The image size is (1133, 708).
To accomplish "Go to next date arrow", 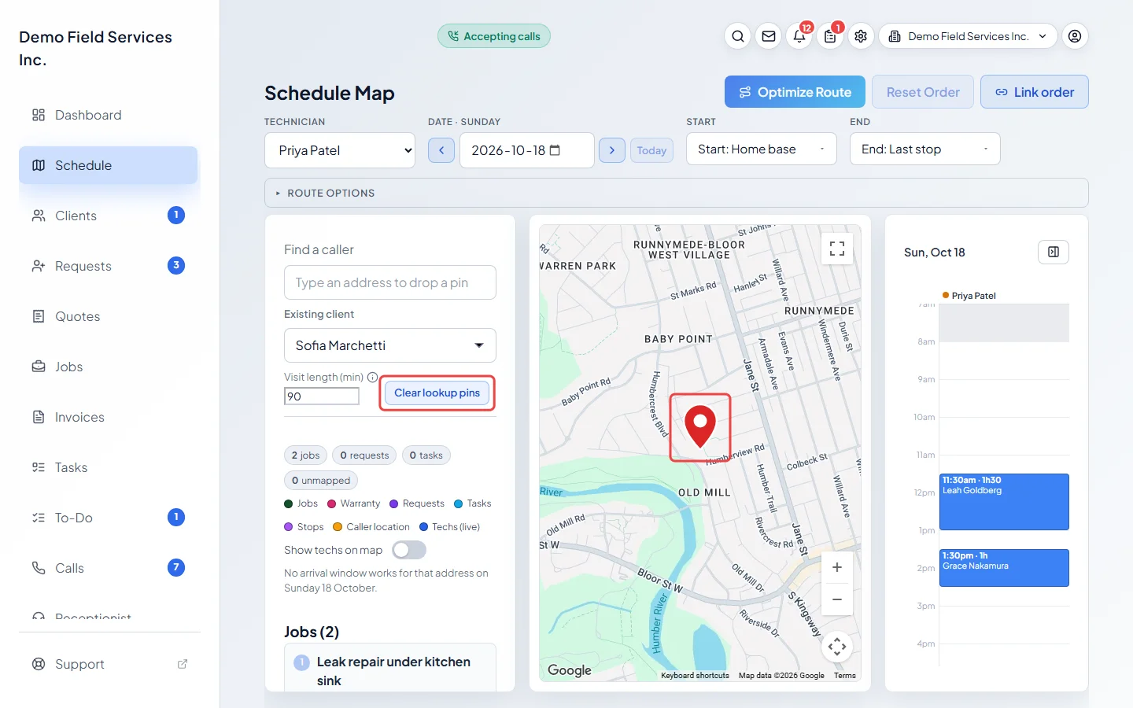I will [612, 150].
